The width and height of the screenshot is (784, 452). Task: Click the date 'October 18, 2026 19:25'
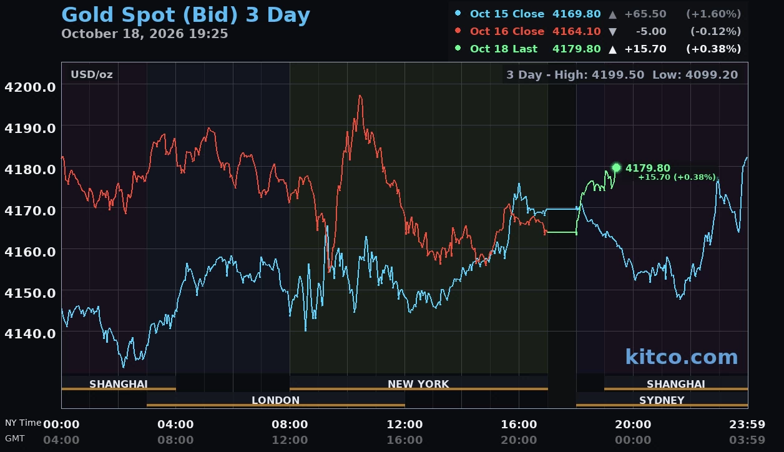coord(145,34)
